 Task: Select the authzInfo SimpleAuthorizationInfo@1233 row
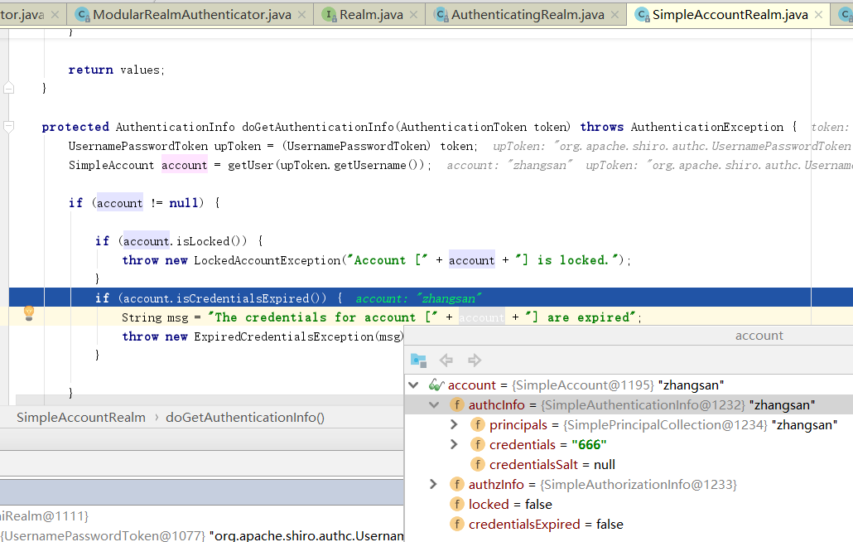click(629, 484)
